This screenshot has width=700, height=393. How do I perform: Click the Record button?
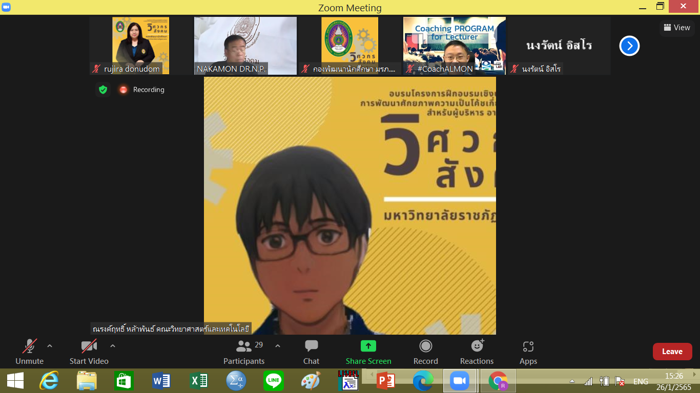[x=426, y=352]
